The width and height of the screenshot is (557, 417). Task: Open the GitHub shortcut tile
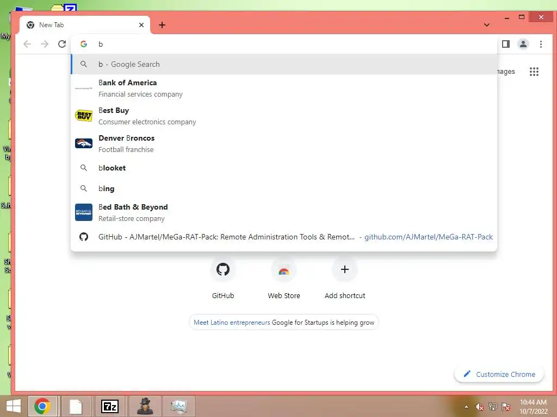[222, 279]
